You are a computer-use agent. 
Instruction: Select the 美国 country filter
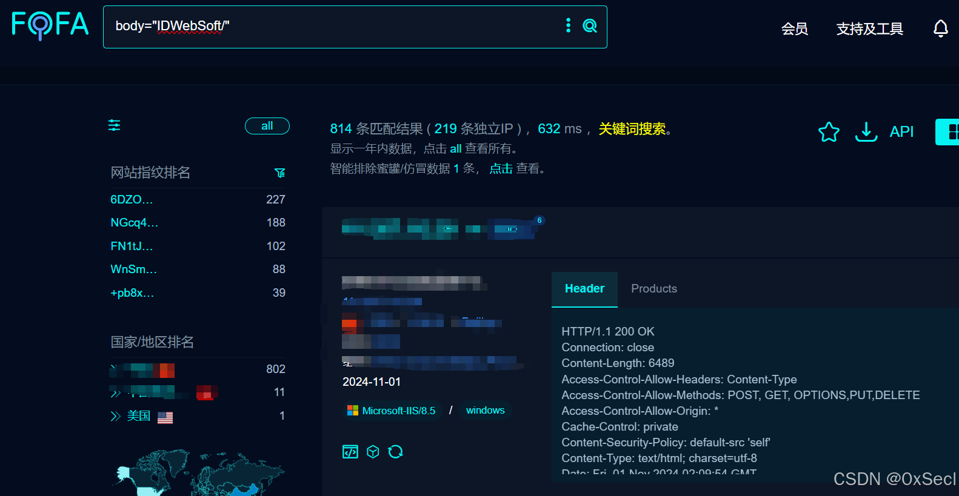coord(139,416)
